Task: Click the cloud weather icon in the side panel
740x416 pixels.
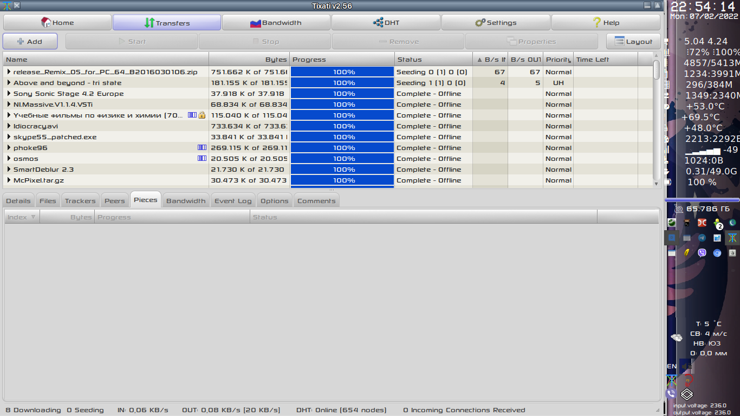Action: 677,337
